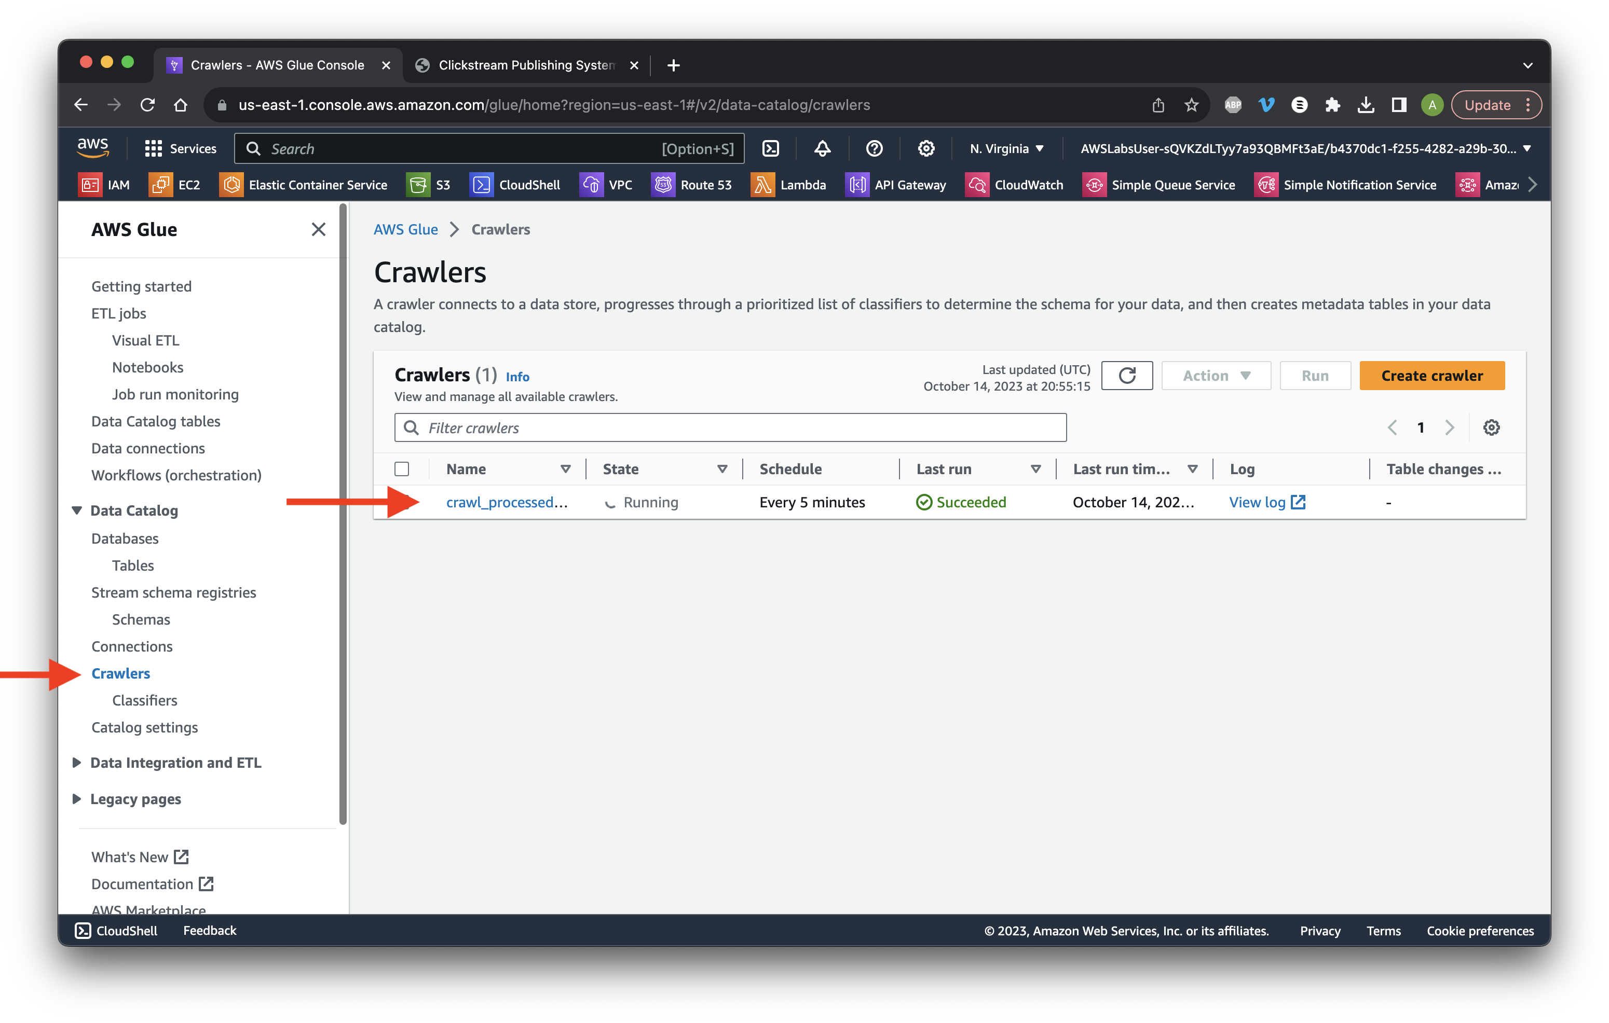The width and height of the screenshot is (1609, 1023).
Task: Open the AWS help question-mark icon
Action: (874, 148)
